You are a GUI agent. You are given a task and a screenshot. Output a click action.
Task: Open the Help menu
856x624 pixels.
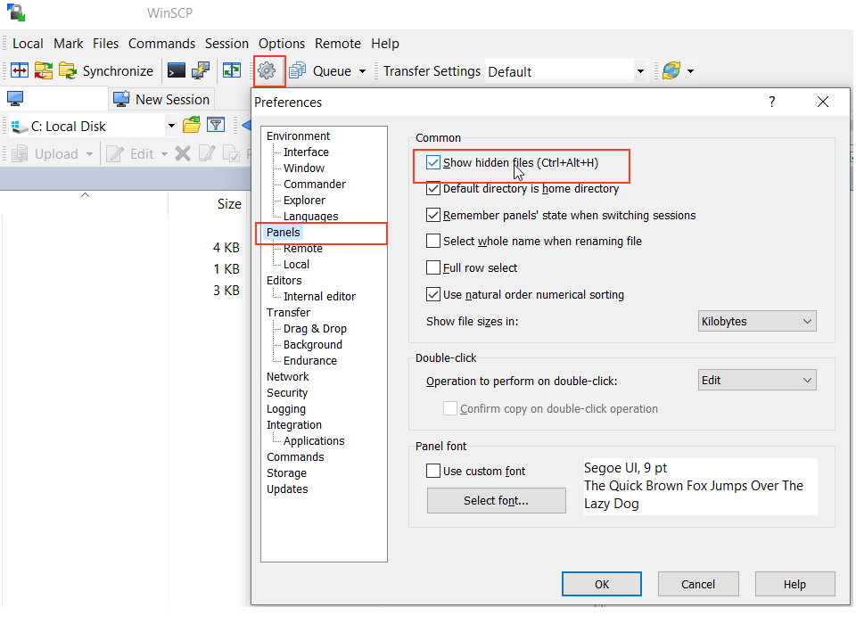(385, 44)
